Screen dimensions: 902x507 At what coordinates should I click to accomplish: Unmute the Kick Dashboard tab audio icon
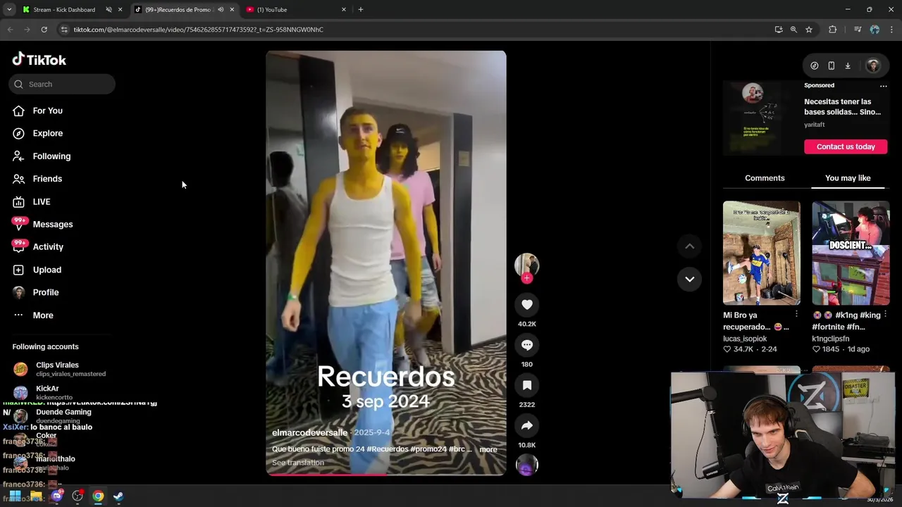click(109, 10)
